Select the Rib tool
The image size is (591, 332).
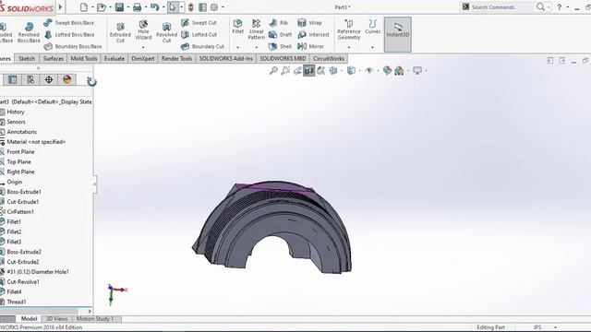coord(279,22)
